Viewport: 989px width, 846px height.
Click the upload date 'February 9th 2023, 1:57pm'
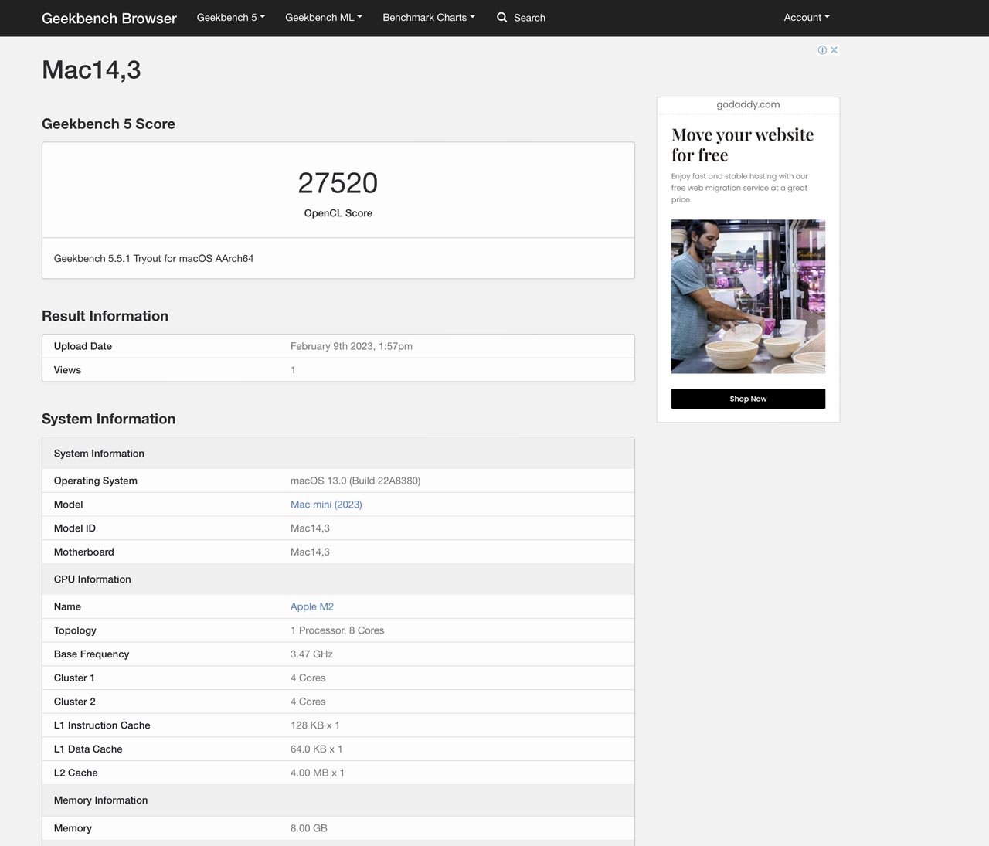(352, 346)
